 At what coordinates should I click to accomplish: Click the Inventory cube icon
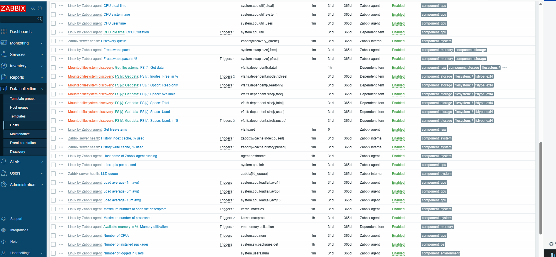coord(4,66)
